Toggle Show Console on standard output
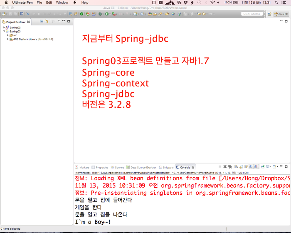Screen dimensions: 291x233 click(251, 167)
